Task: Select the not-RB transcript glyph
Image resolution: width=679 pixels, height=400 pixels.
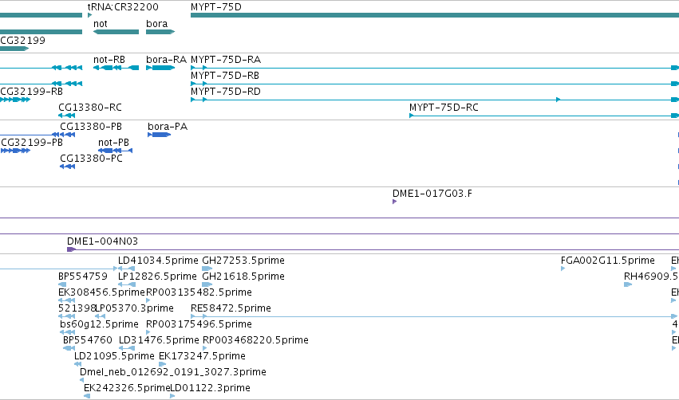Action: click(x=116, y=68)
